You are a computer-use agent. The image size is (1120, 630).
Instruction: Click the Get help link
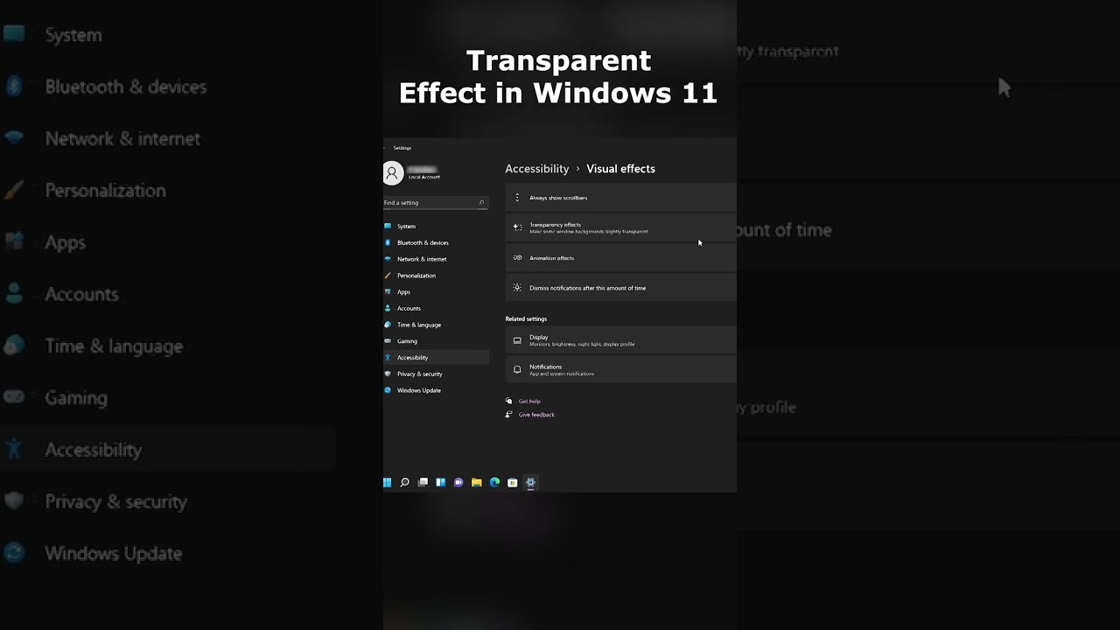click(x=529, y=402)
